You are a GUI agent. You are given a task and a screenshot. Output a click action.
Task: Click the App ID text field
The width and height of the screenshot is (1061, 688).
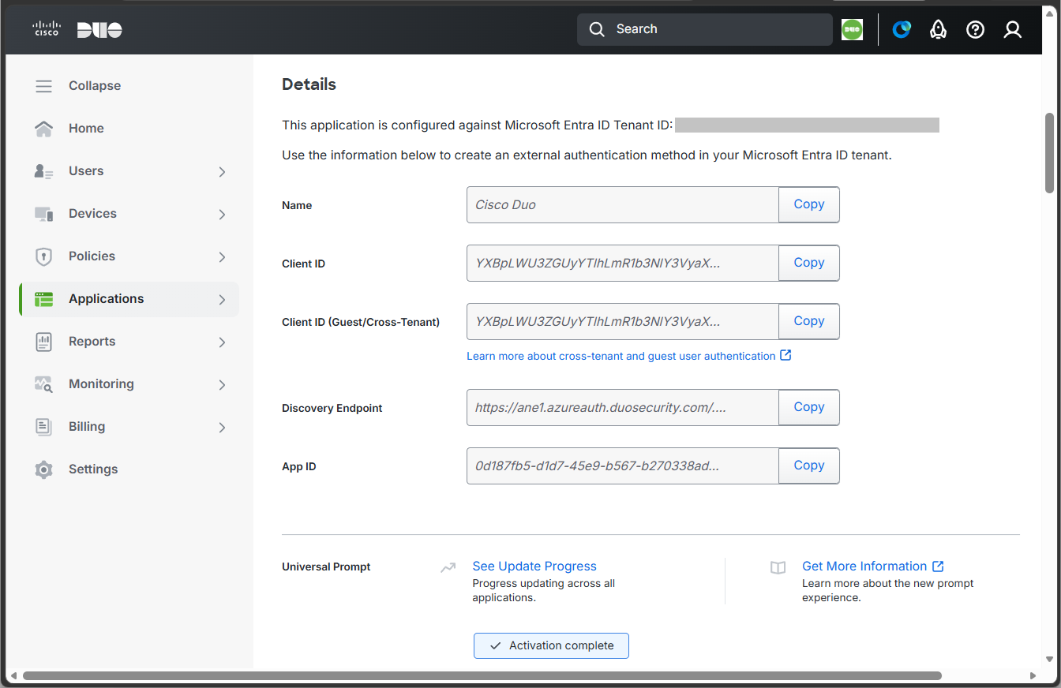click(x=623, y=466)
